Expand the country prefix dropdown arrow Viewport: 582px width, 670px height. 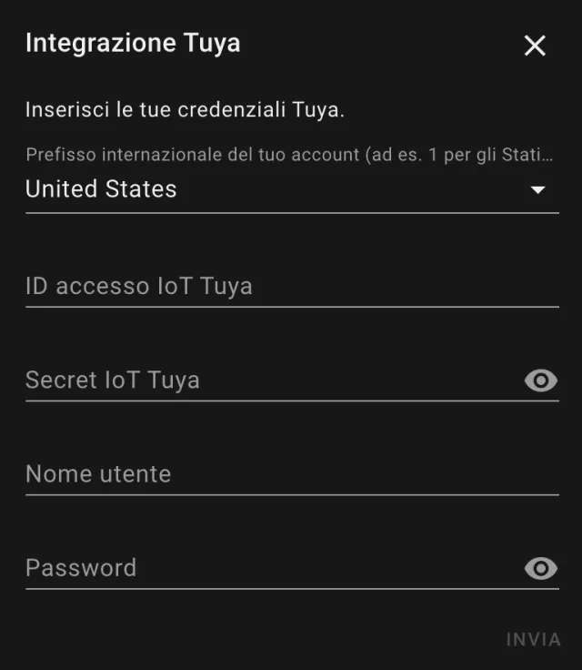pyautogui.click(x=537, y=189)
